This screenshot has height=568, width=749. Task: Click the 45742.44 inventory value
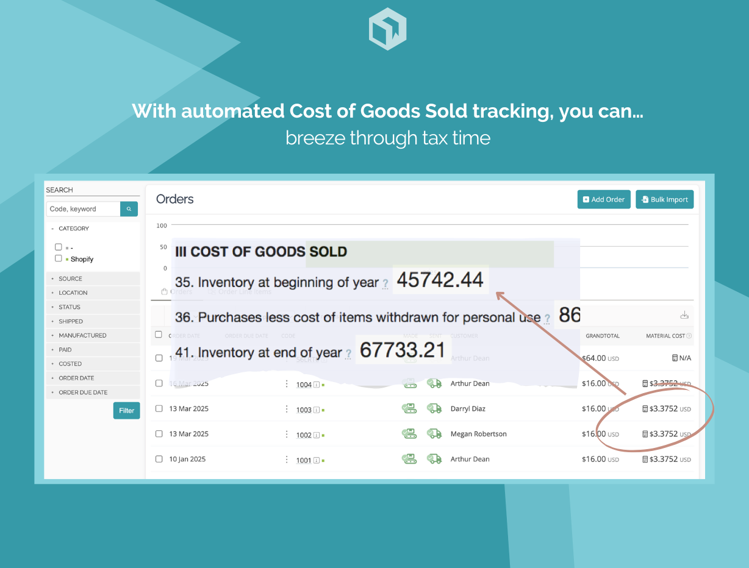[x=440, y=280]
